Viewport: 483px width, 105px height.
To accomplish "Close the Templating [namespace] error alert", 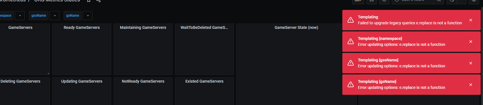I will coord(471,42).
